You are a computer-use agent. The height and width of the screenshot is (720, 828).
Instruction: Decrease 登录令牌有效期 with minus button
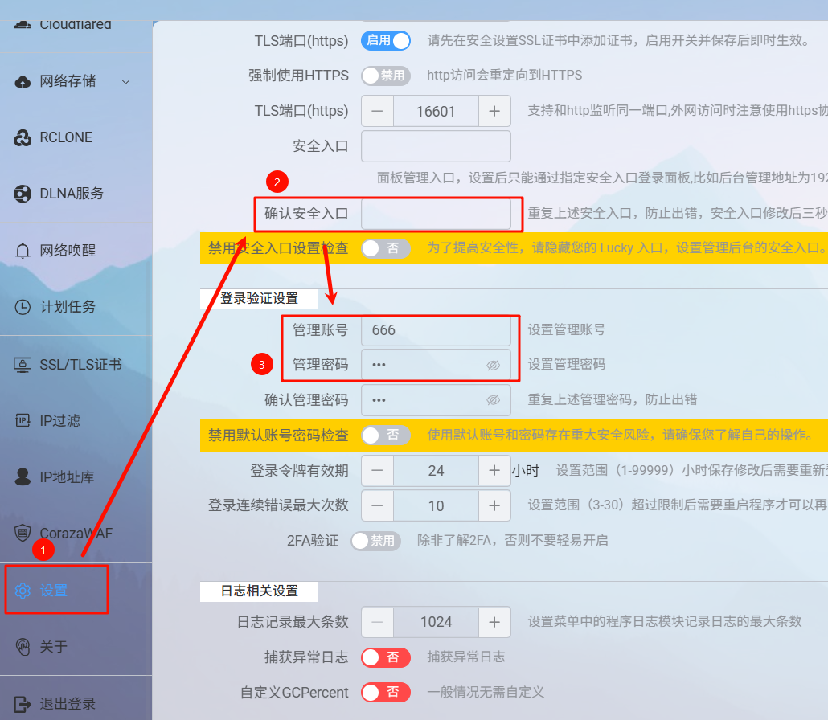coord(377,470)
